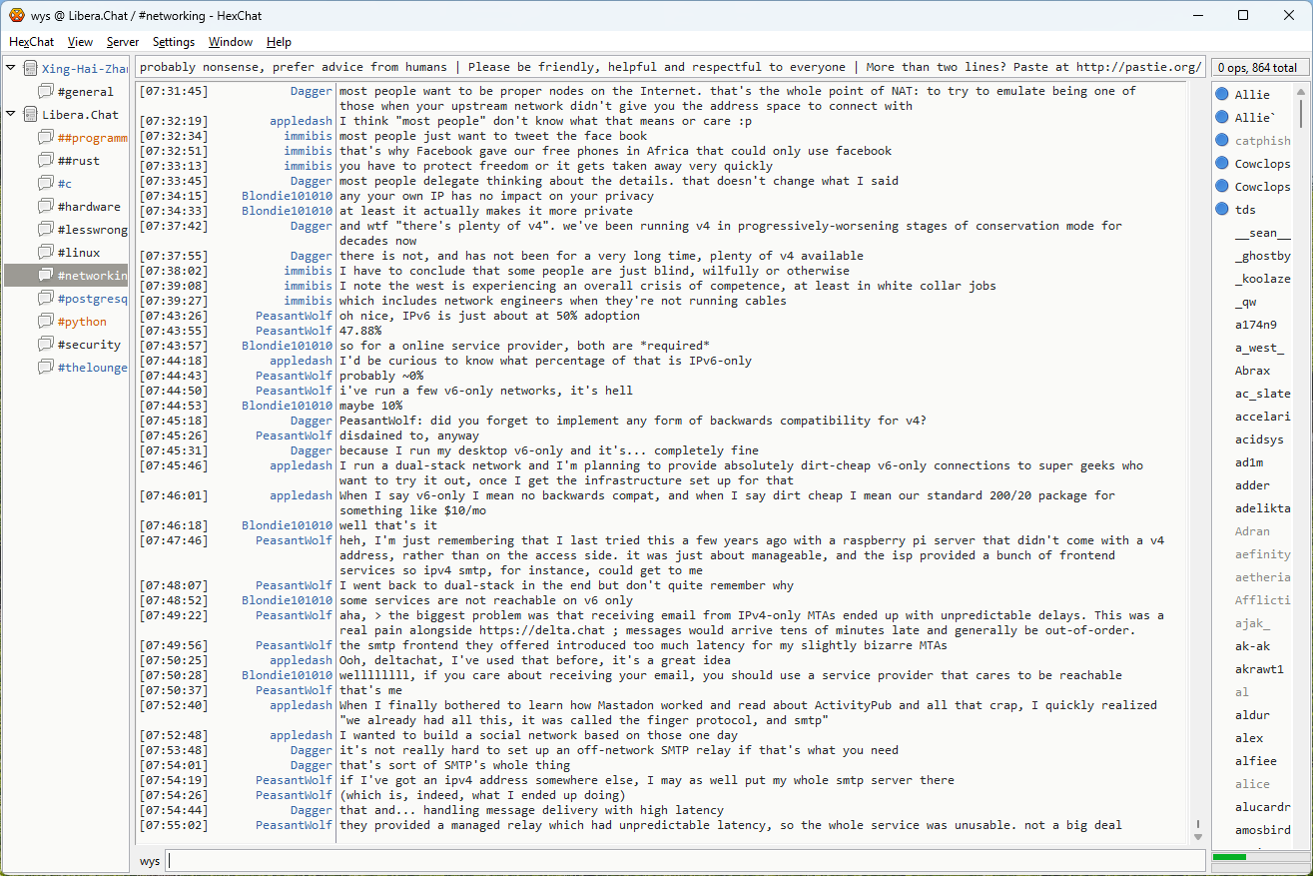Select the #linux channel
Viewport: 1313px width, 876px height.
tap(79, 252)
